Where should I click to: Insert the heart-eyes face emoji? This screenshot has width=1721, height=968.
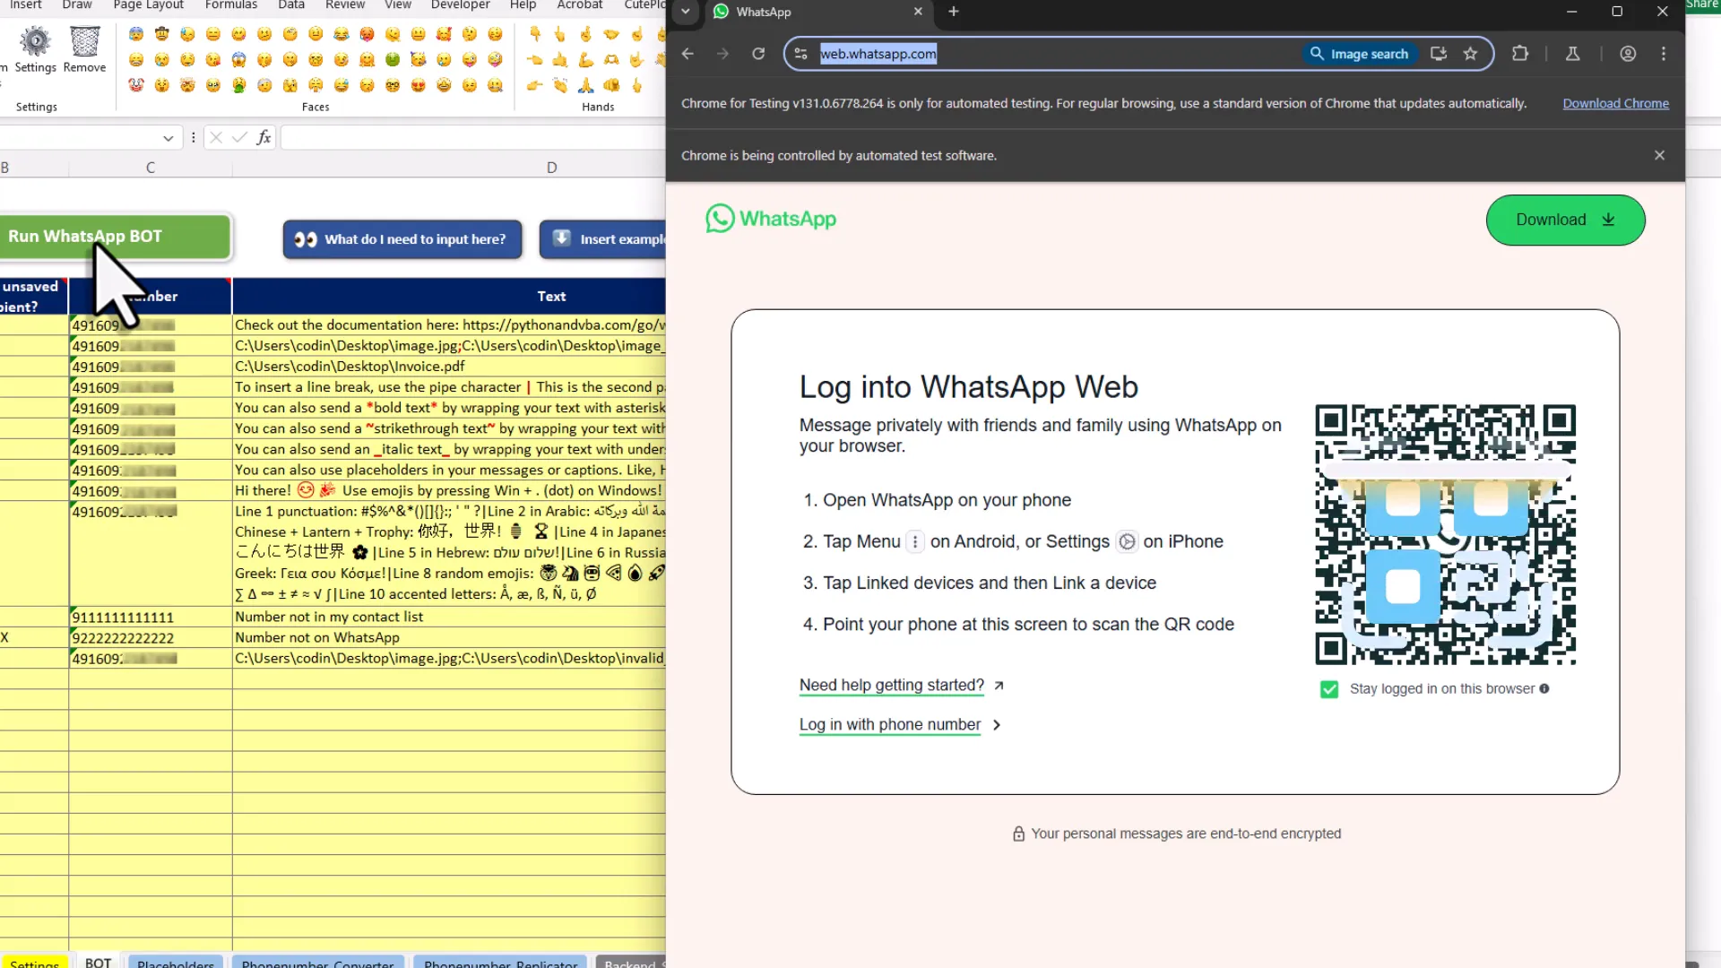[x=419, y=85]
